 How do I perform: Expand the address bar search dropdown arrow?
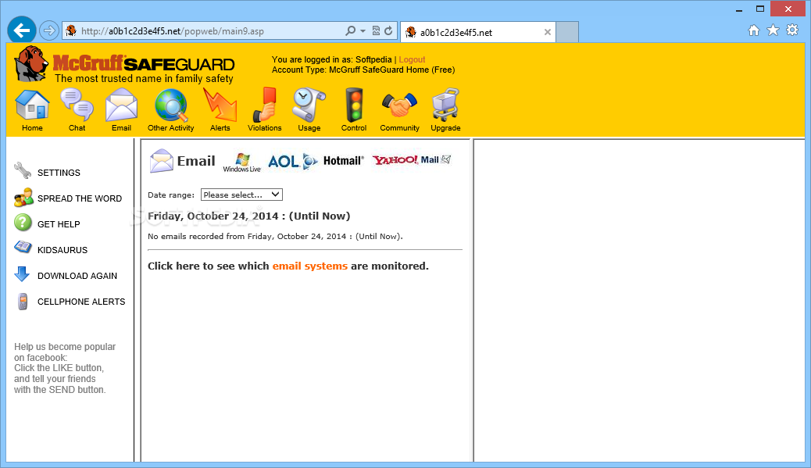pos(363,31)
